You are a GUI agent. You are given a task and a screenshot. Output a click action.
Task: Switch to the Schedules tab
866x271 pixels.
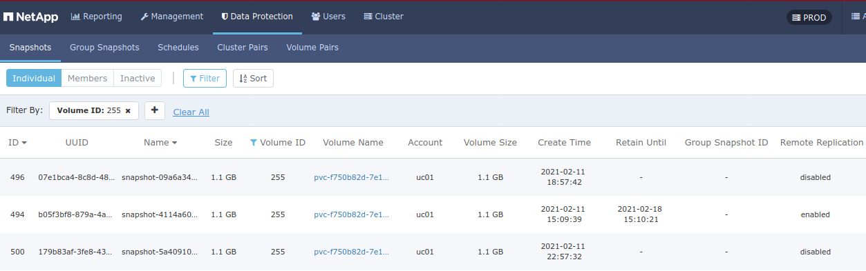(x=178, y=48)
